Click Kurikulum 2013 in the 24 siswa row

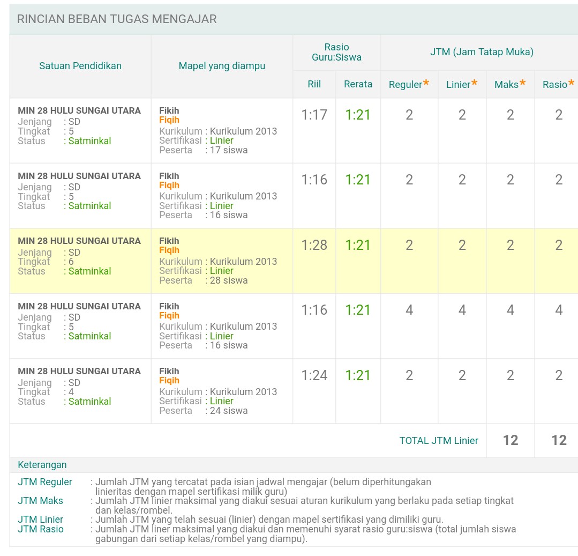coord(243,392)
